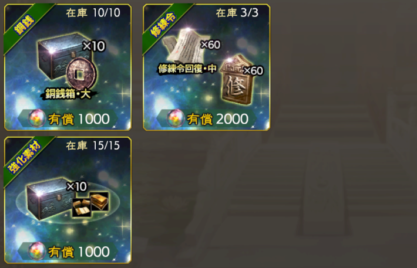Open the 強化素材 treasure chest icon
417x268 pixels.
[x=49, y=199]
